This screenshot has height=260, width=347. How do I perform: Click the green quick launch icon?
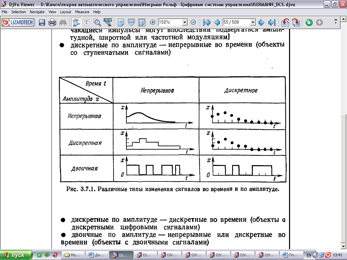39,255
